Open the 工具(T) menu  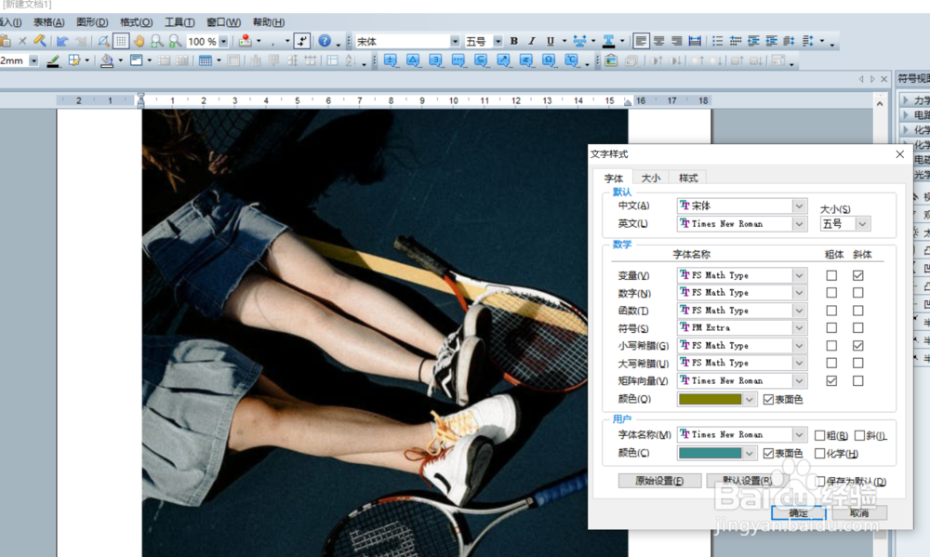point(179,22)
